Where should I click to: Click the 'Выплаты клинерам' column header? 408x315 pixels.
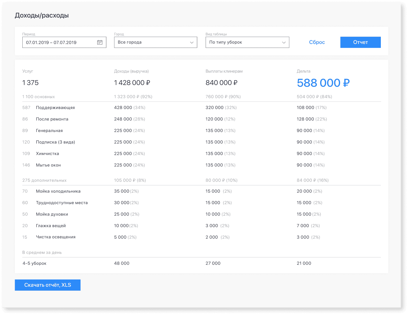tap(224, 71)
